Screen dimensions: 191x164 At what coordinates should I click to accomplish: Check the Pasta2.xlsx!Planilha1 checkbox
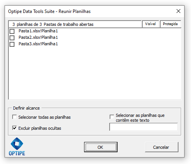(12, 38)
